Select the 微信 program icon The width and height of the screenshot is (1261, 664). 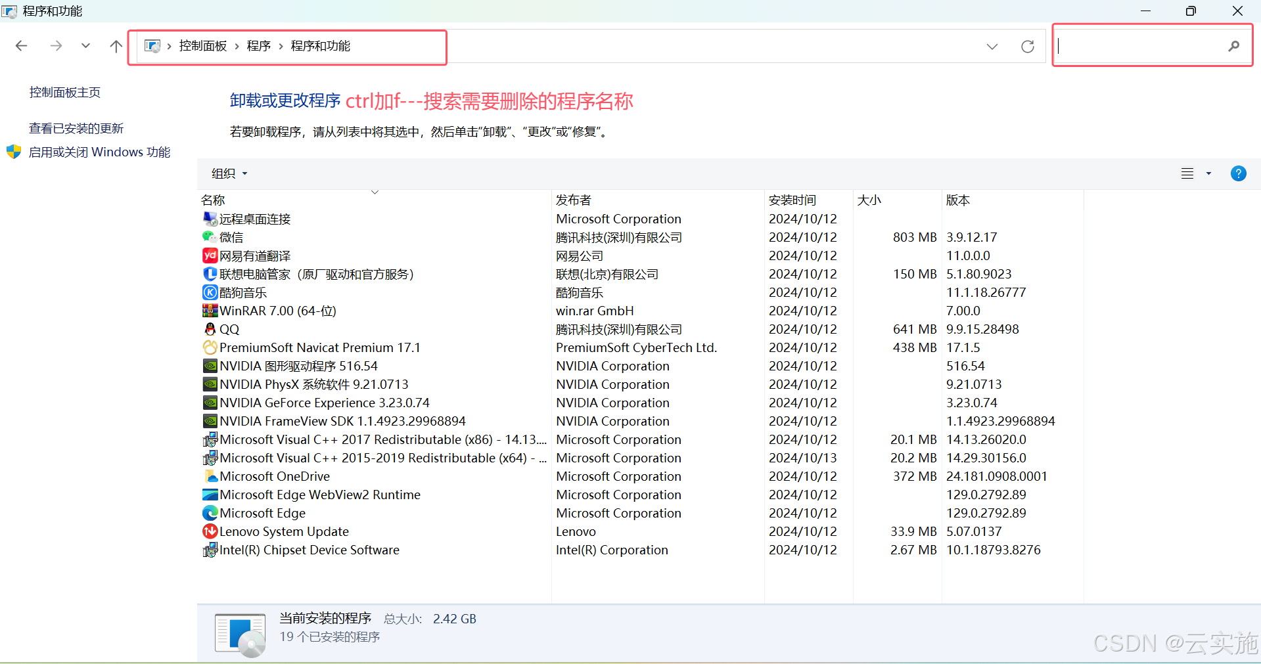coord(210,237)
